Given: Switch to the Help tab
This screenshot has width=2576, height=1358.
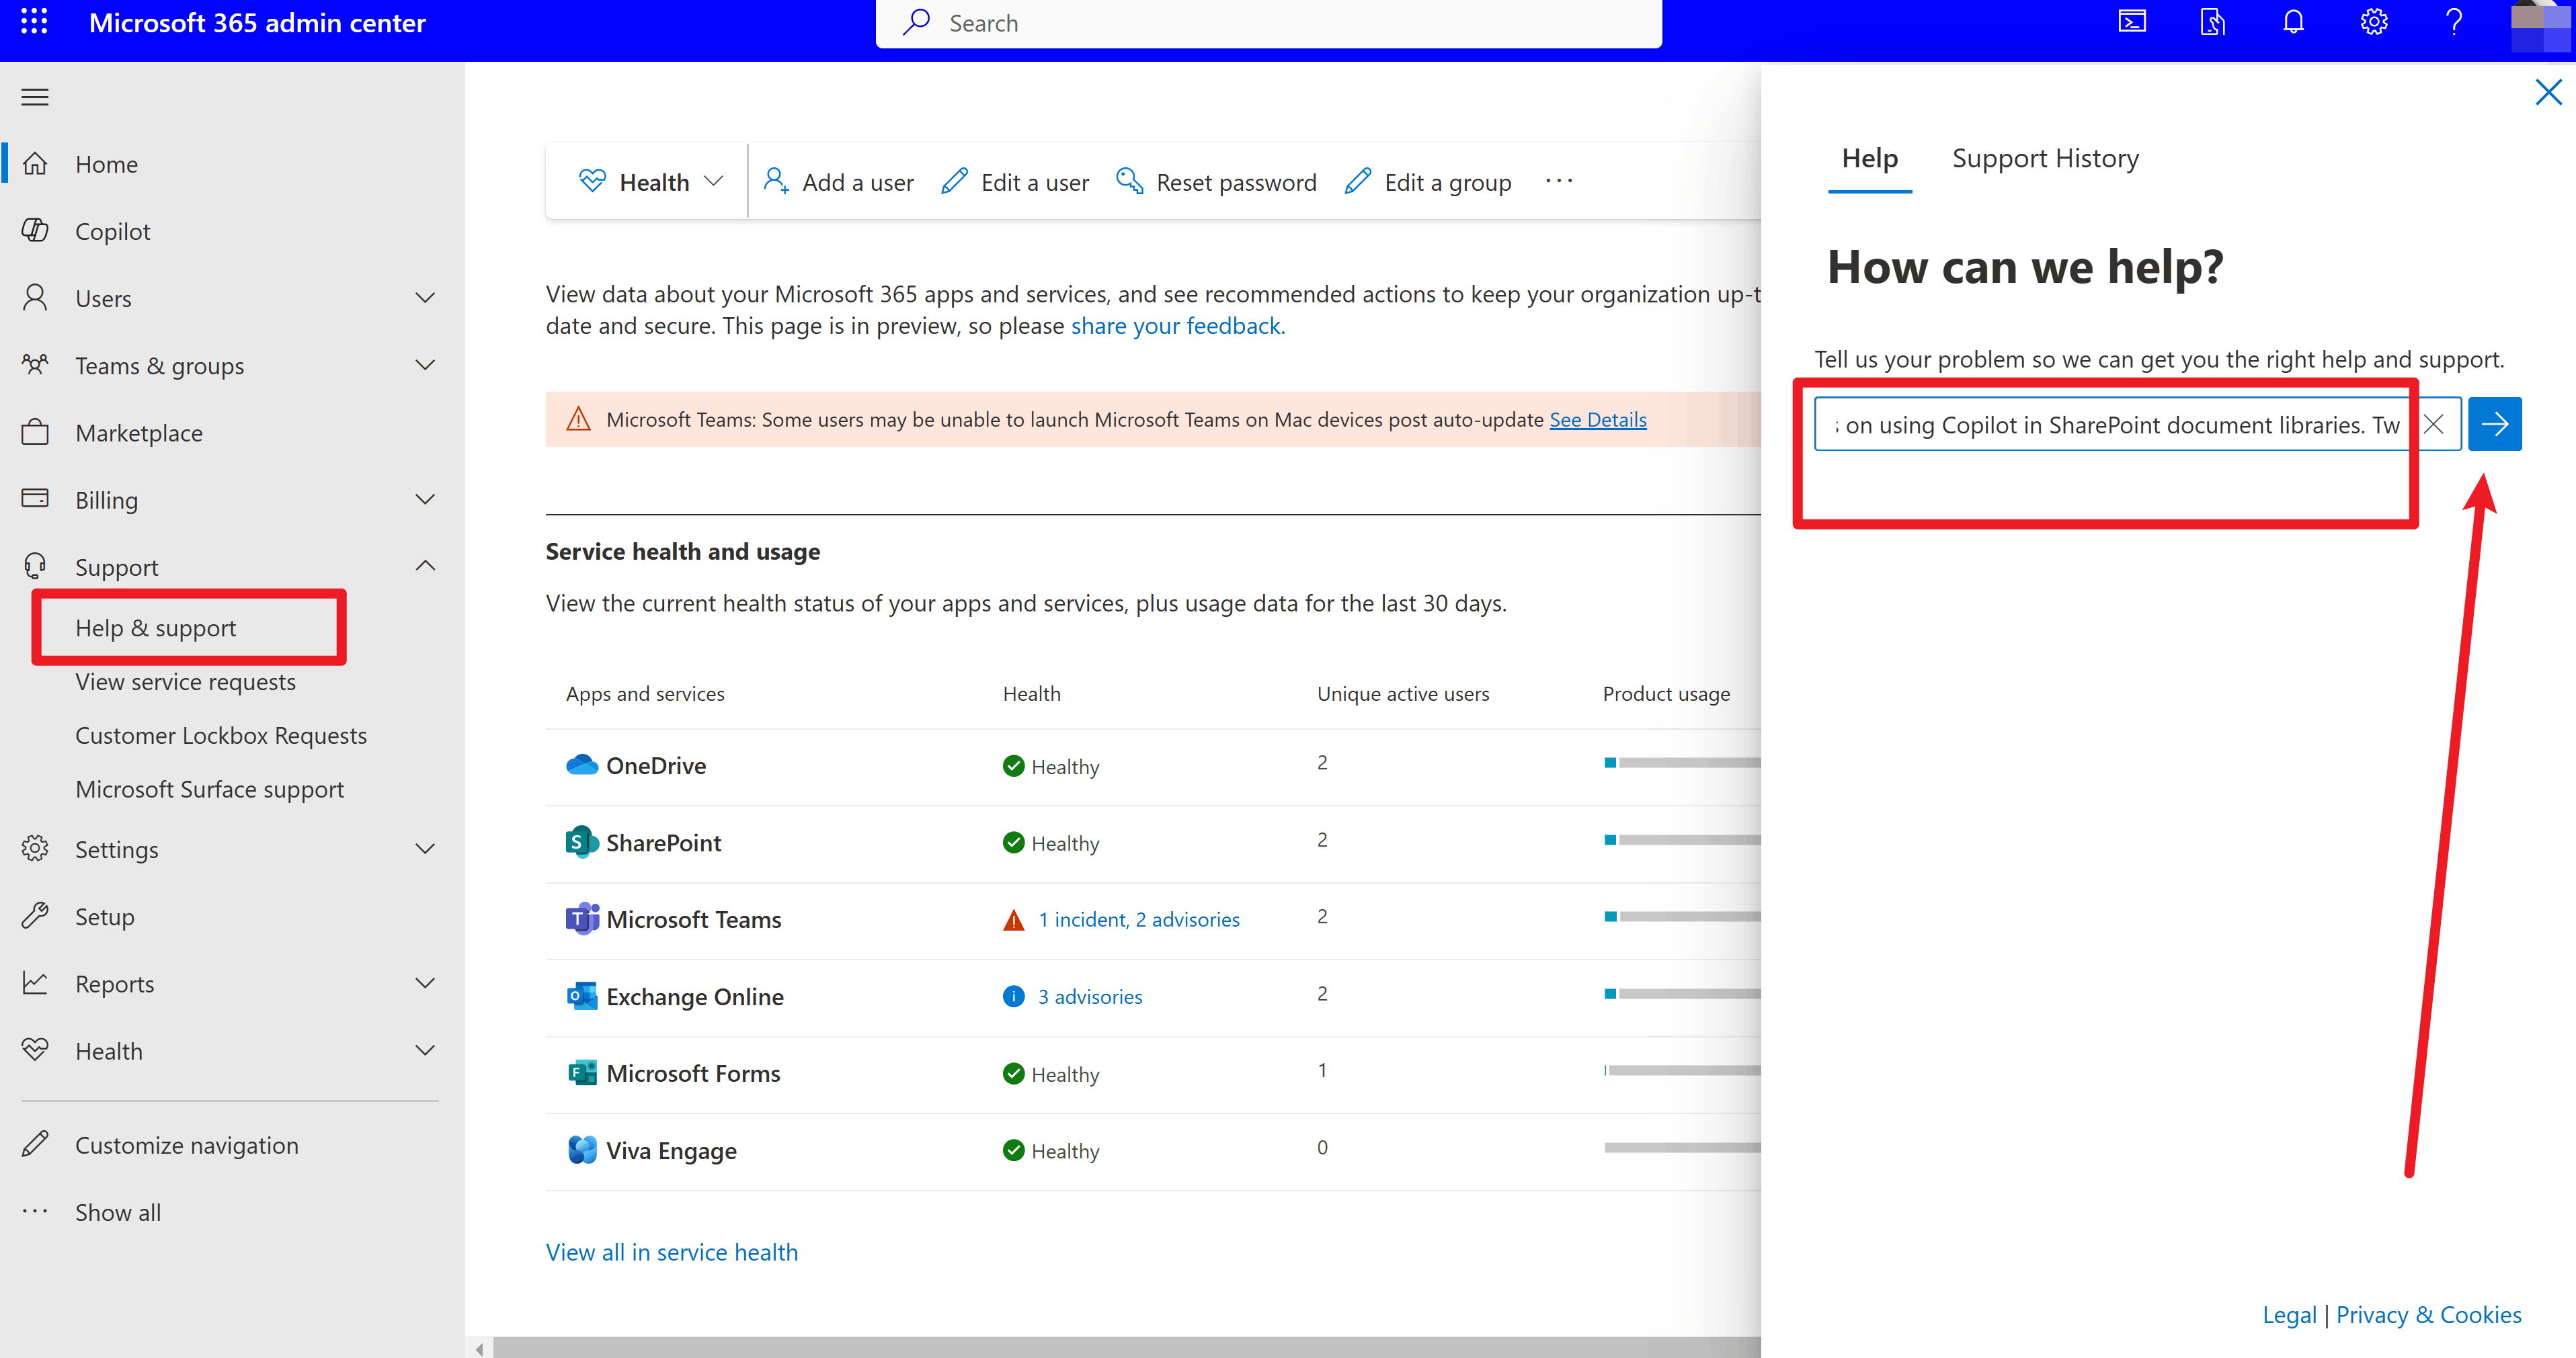Looking at the screenshot, I should [1869, 159].
